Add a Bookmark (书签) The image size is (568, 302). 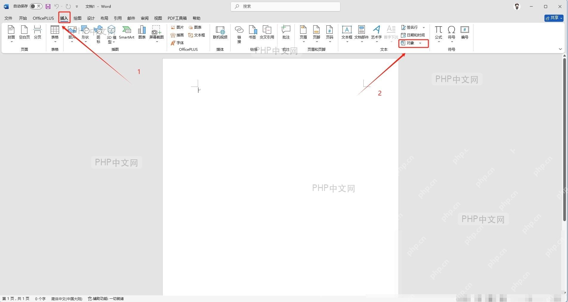click(252, 33)
